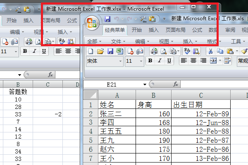
Task: Click Select All corner in front sheet
Action: [x=91, y=95]
